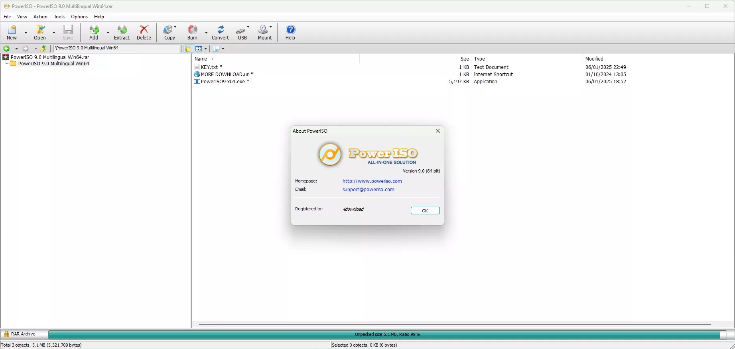This screenshot has height=349, width=735.
Task: Click the Internet Shortcut type cell
Action: tap(493, 75)
